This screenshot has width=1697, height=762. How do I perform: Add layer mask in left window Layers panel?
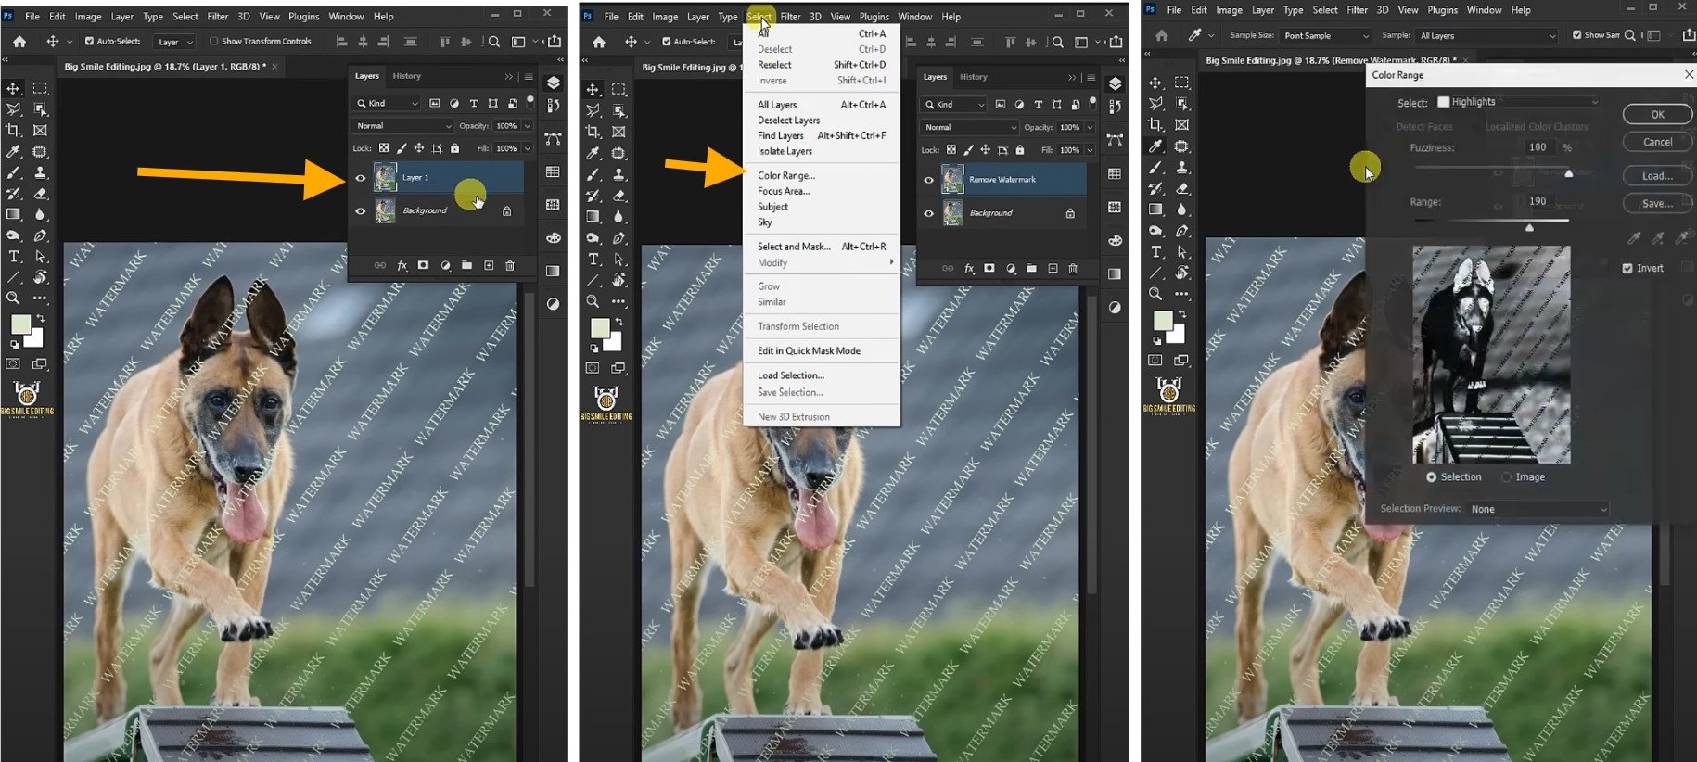423,266
